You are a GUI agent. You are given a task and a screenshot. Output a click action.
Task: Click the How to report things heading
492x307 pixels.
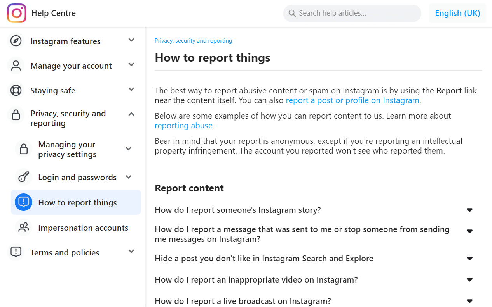click(x=213, y=58)
